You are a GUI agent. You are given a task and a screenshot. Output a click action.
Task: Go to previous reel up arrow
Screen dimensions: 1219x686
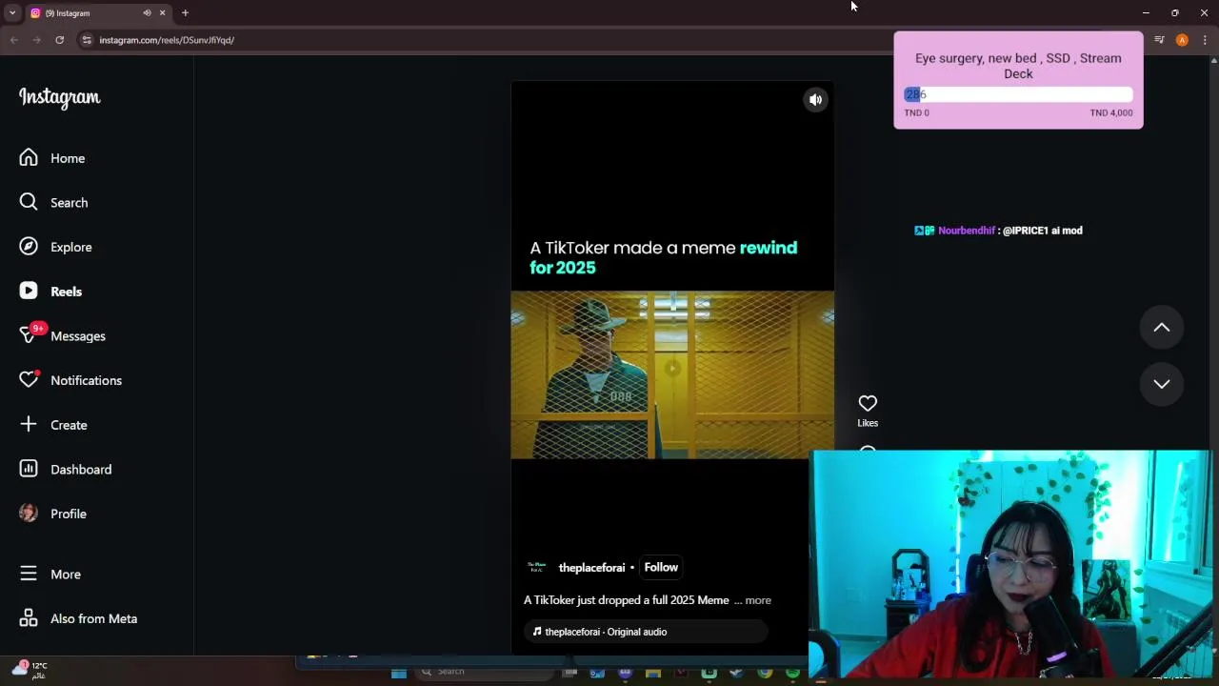click(1162, 328)
